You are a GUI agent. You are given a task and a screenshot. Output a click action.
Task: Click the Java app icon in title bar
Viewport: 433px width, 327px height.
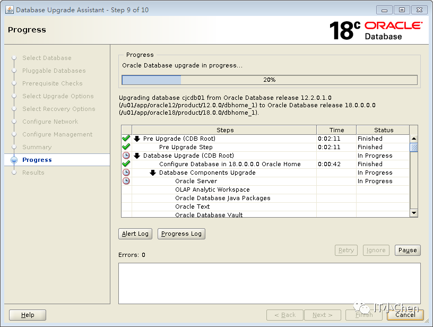10,10
